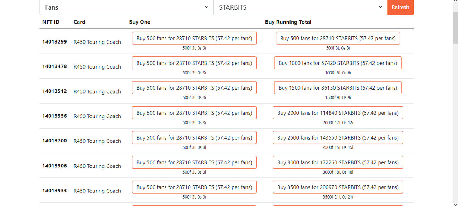Buy 1500 fans for 86130 STARBITS
The width and height of the screenshot is (458, 206).
tap(338, 88)
